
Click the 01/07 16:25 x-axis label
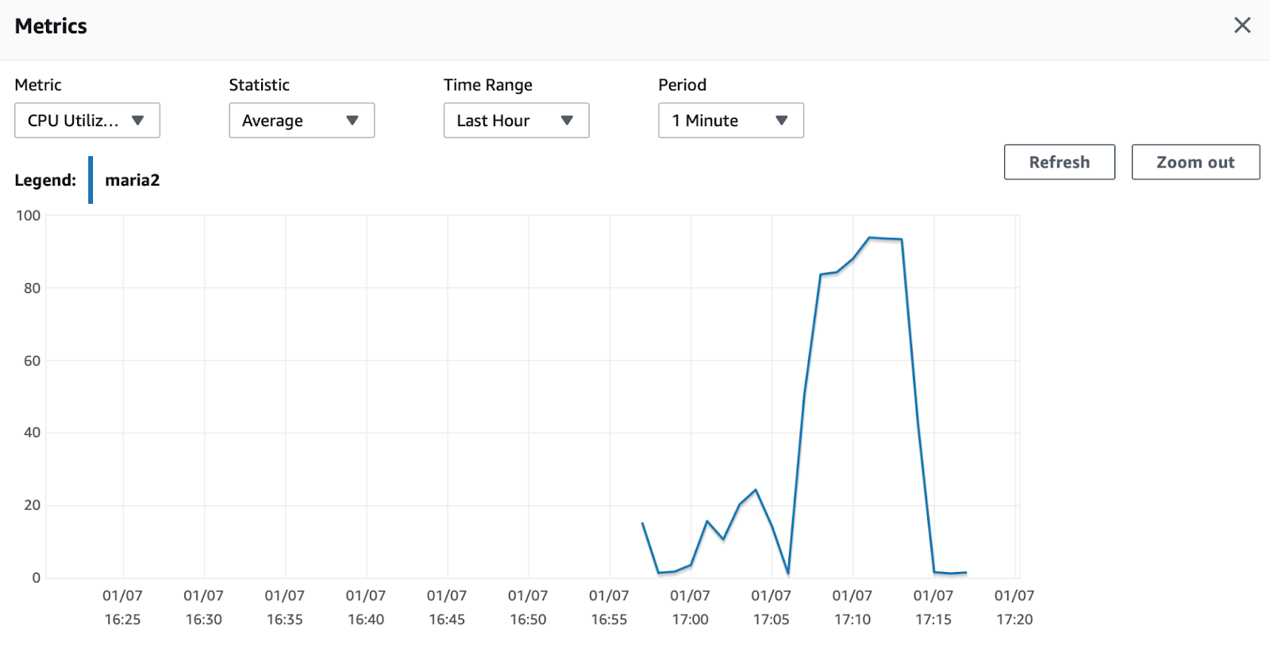(x=122, y=607)
